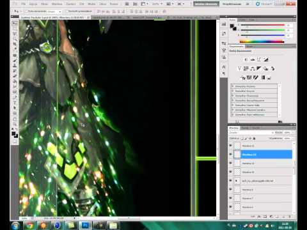Image resolution: width=307 pixels, height=230 pixels.
Task: Select the Crop tool
Action: (15, 44)
